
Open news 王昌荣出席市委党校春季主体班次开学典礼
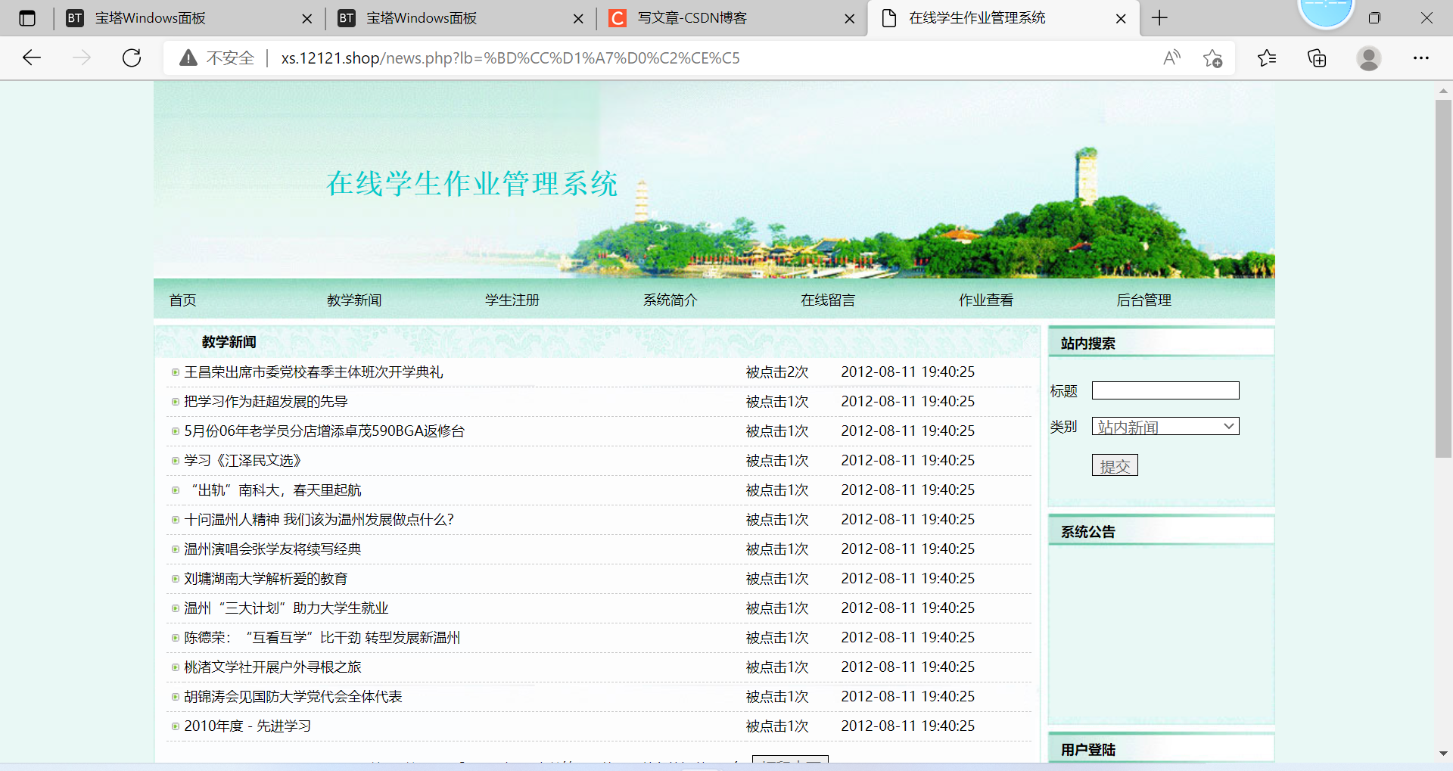(x=313, y=372)
